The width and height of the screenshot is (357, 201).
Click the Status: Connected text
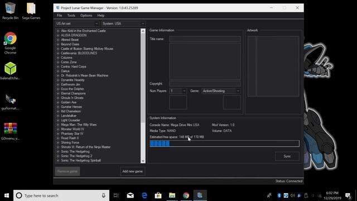click(x=289, y=181)
